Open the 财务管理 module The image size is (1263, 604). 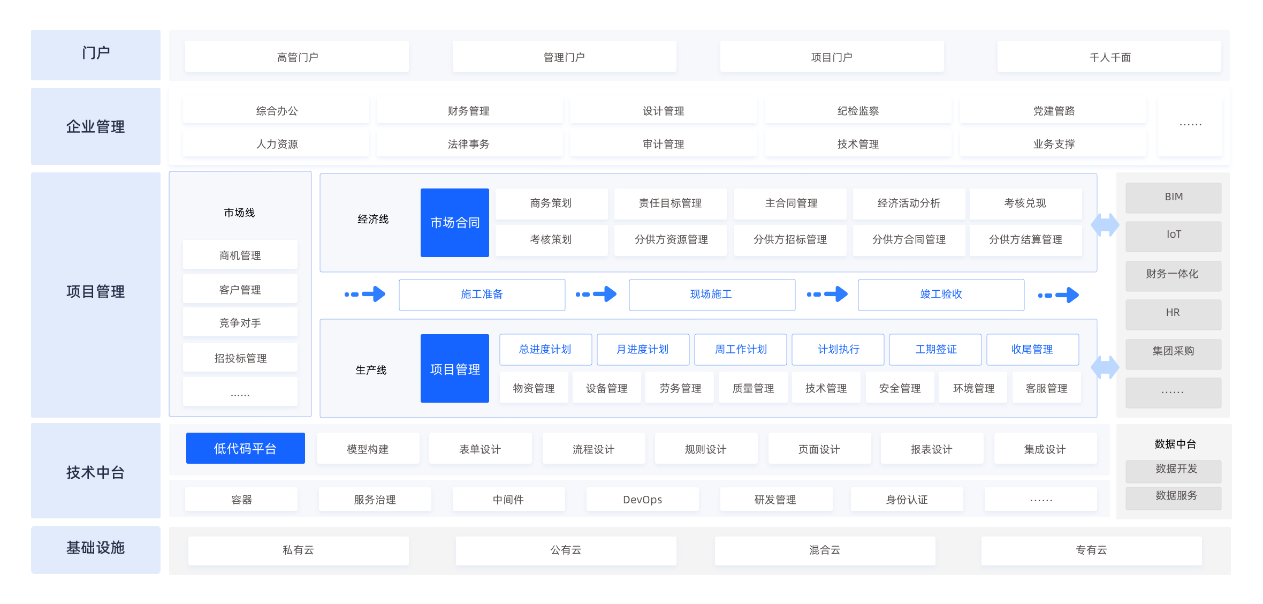[x=469, y=111]
